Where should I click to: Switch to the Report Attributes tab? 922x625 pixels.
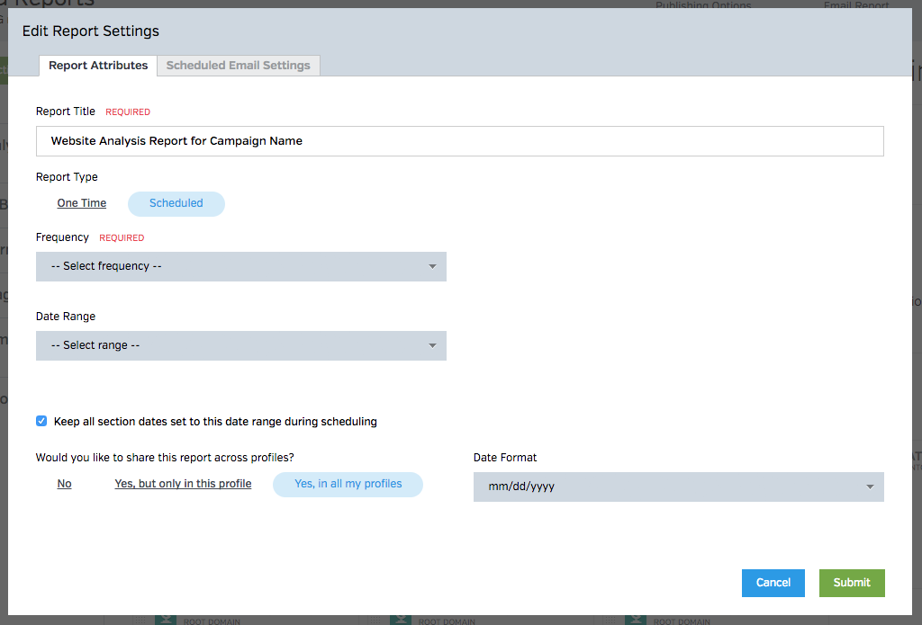pyautogui.click(x=98, y=66)
